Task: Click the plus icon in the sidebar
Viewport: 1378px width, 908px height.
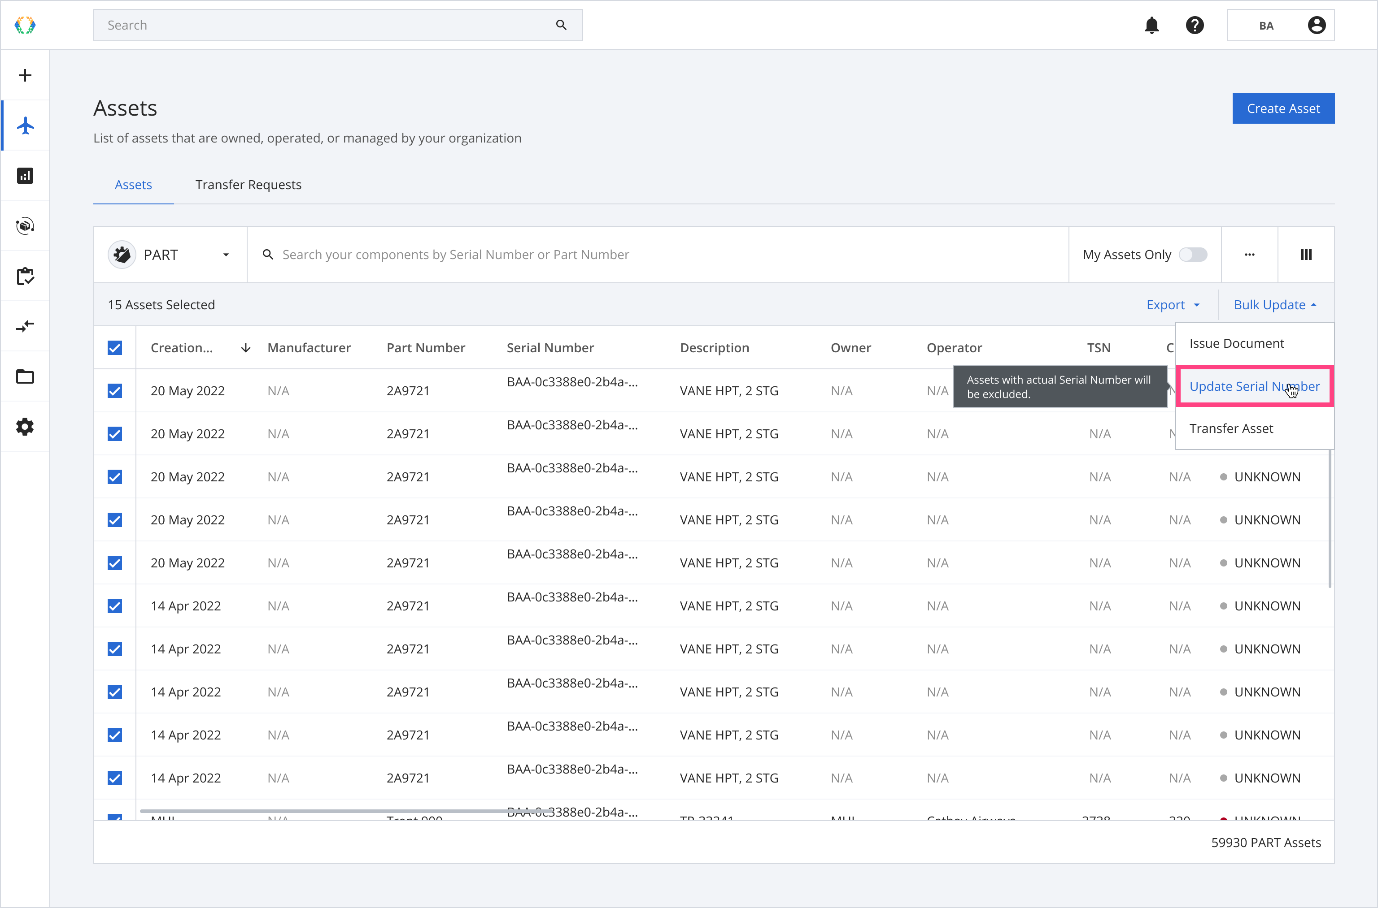Action: click(x=25, y=75)
